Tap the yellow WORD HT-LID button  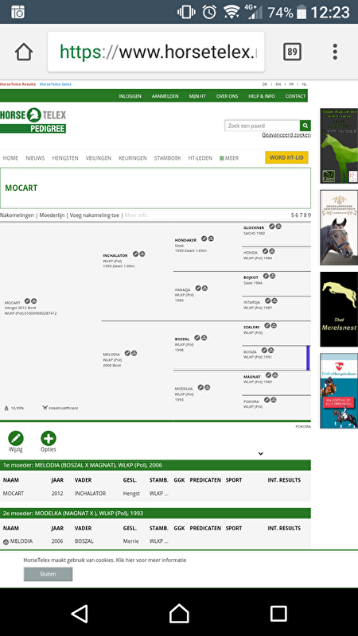(x=286, y=157)
